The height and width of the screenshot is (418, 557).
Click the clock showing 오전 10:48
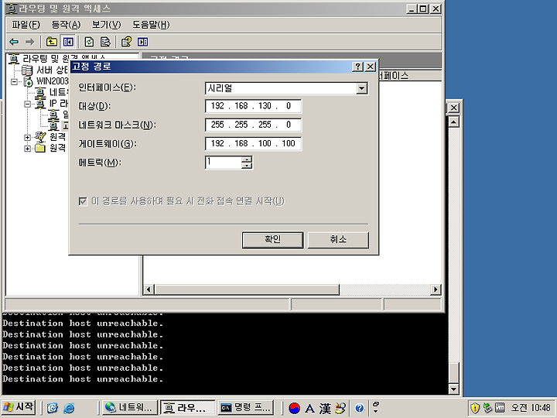tap(531, 408)
